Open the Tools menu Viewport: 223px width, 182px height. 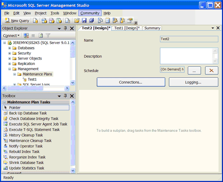[x=55, y=13]
